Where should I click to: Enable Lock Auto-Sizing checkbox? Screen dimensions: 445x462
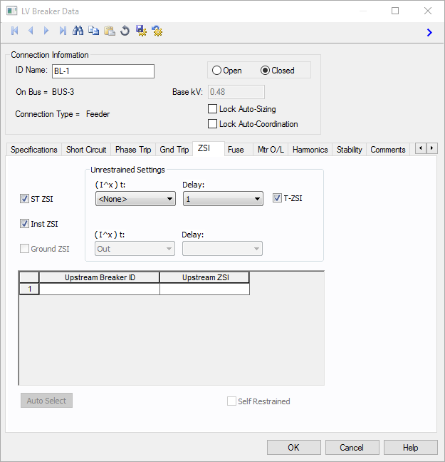click(212, 109)
